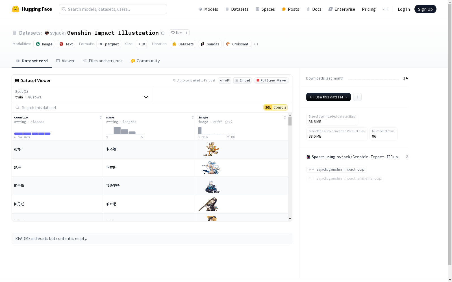Click the 卡齐娜 character image thumbnail
Viewport: 452px width, 282px height.
point(211,149)
